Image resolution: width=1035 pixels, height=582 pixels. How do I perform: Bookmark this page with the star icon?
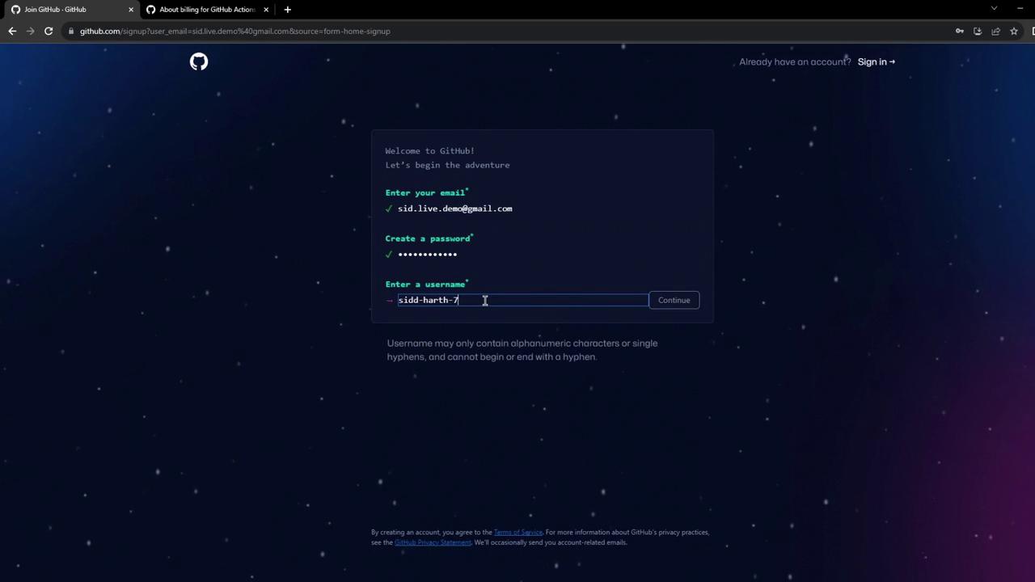[1014, 31]
